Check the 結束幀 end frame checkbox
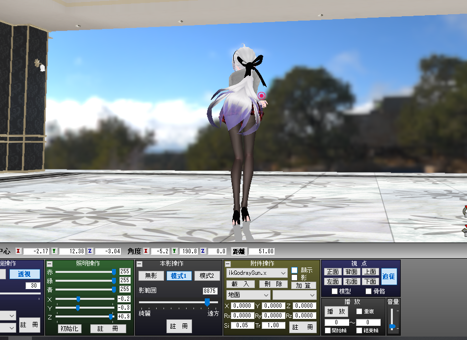The height and width of the screenshot is (340, 467). 359,331
